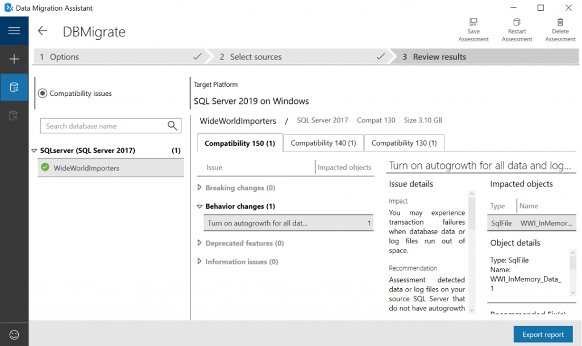
Task: Select the highlighted database icon in sidebar
Action: pyautogui.click(x=14, y=87)
